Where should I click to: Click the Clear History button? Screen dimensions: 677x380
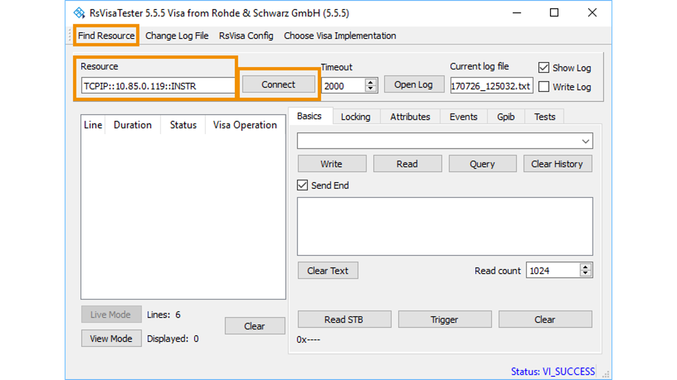(x=557, y=164)
